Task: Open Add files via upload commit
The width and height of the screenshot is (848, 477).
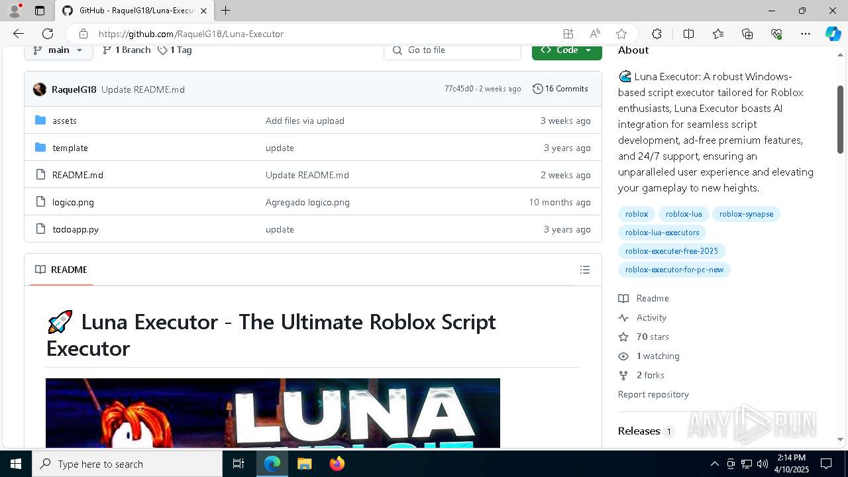Action: click(305, 121)
